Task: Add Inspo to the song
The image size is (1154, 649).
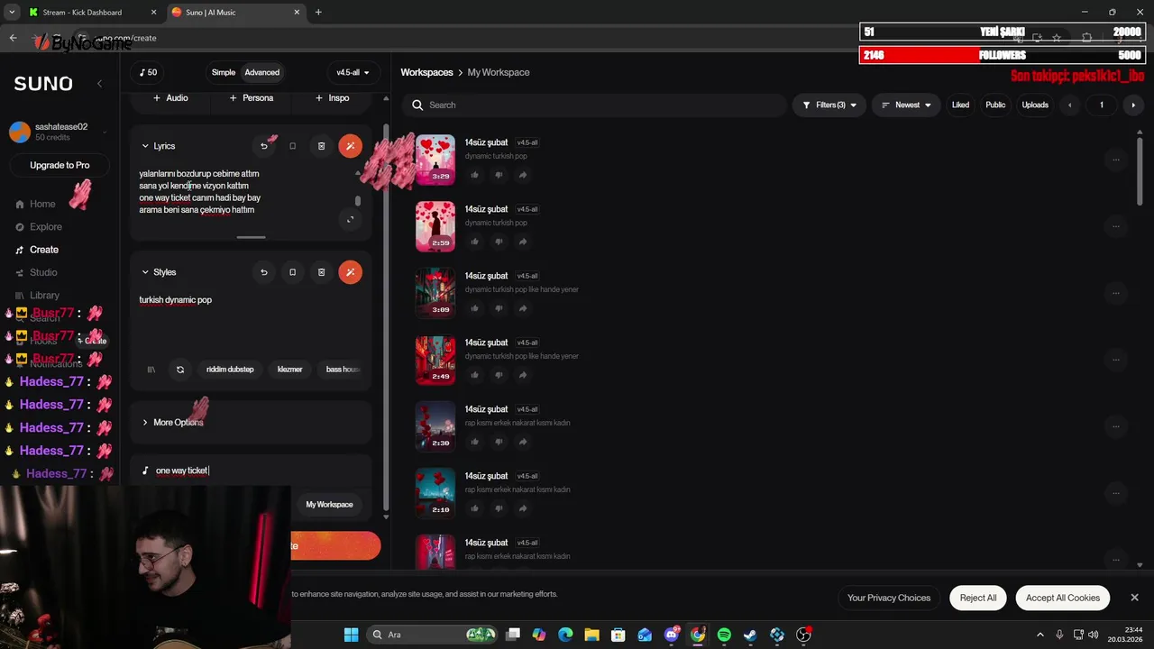Action: 332,97
